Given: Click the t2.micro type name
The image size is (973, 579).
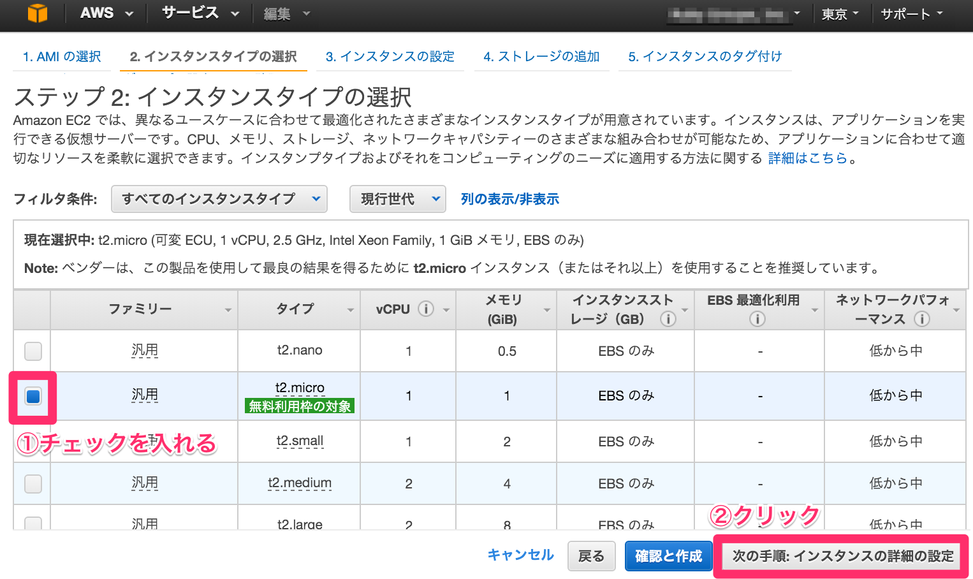Looking at the screenshot, I should [300, 388].
